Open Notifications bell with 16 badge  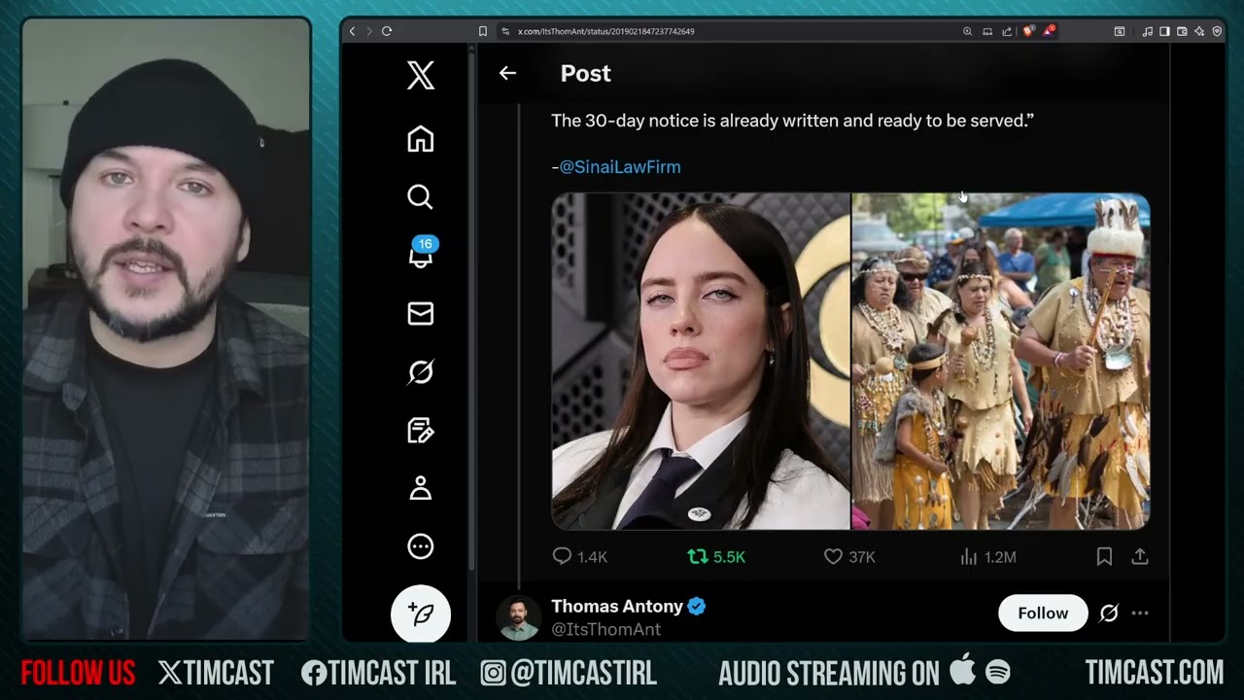coord(421,253)
